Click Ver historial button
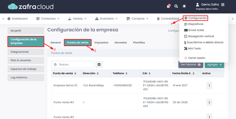The width and height of the screenshot is (236, 119). point(191,64)
